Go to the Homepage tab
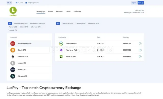 tap(41, 11)
